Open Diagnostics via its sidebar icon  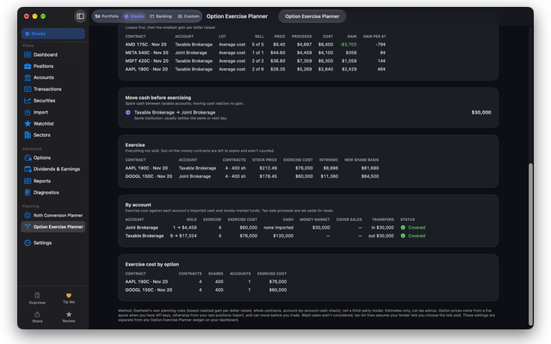(x=28, y=193)
